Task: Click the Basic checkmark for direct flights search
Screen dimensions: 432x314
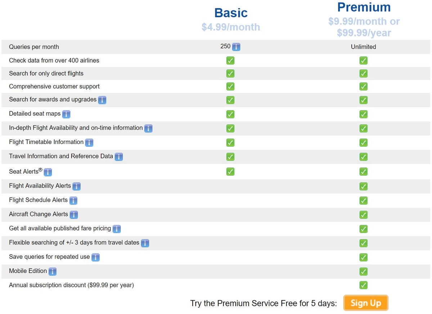Action: coord(230,73)
